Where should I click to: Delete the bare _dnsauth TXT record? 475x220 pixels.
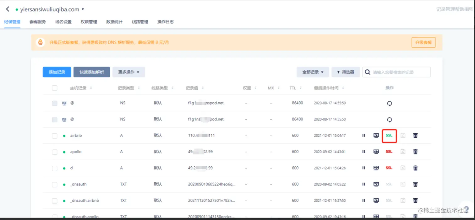(x=415, y=184)
